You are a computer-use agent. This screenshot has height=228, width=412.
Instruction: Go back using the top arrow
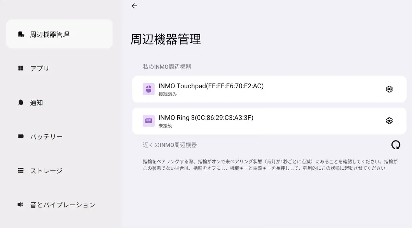[134, 6]
